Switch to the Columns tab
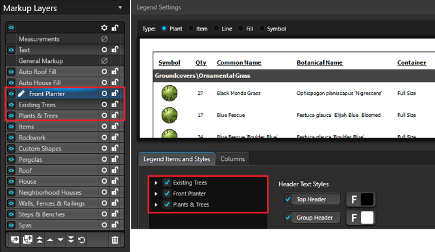The image size is (435, 252). 232,159
